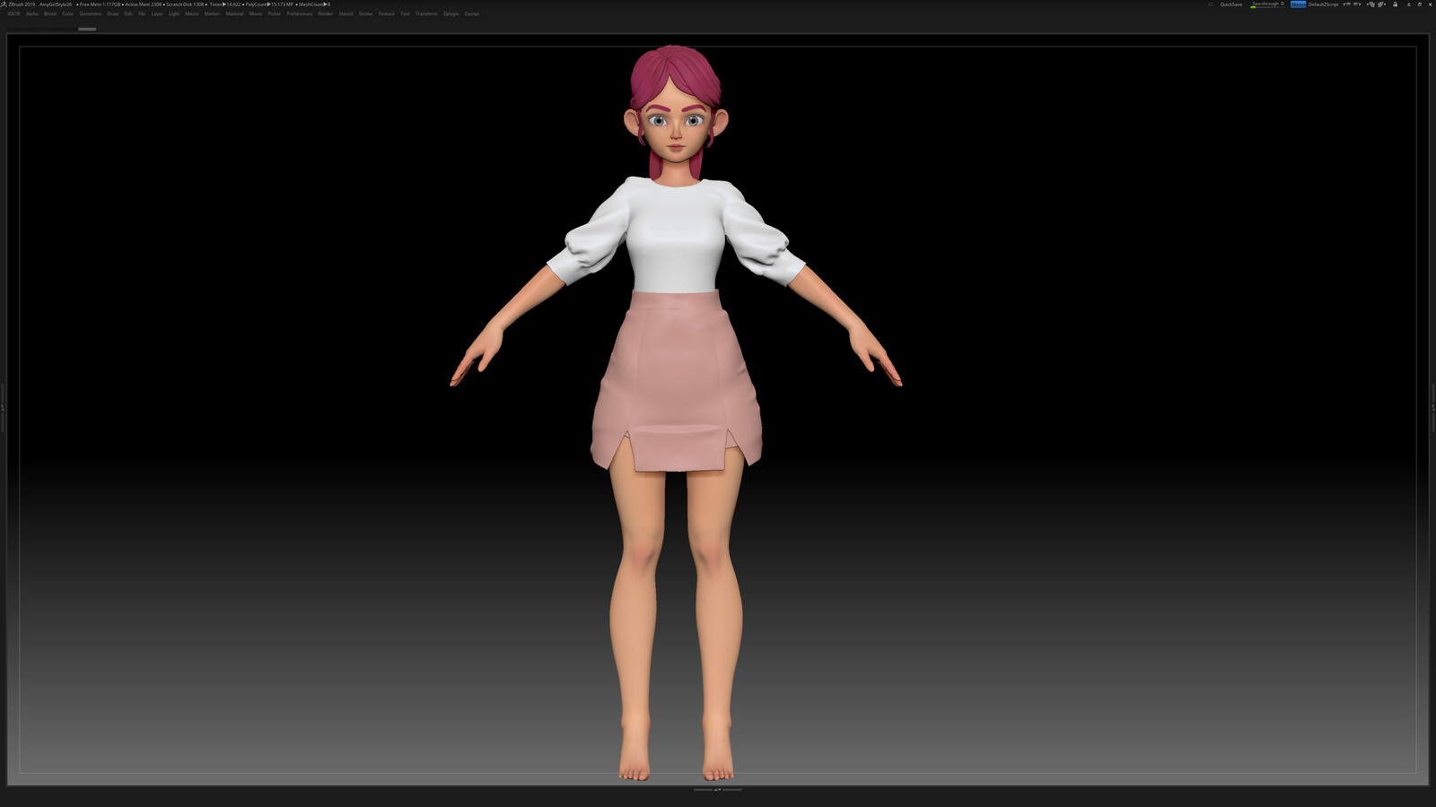Click the DefaultZScript button
1436x807 pixels.
pyautogui.click(x=1323, y=4)
